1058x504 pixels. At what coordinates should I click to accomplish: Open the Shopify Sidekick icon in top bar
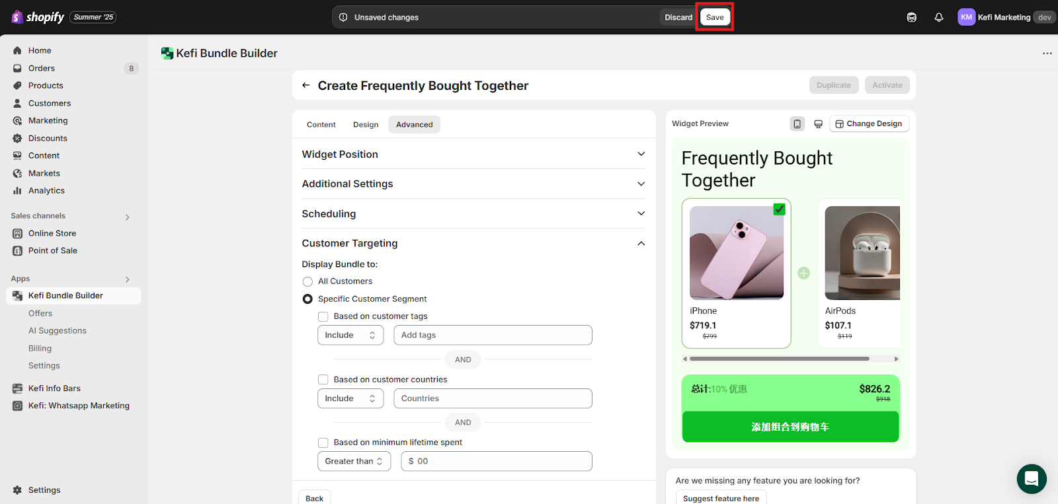click(x=911, y=17)
